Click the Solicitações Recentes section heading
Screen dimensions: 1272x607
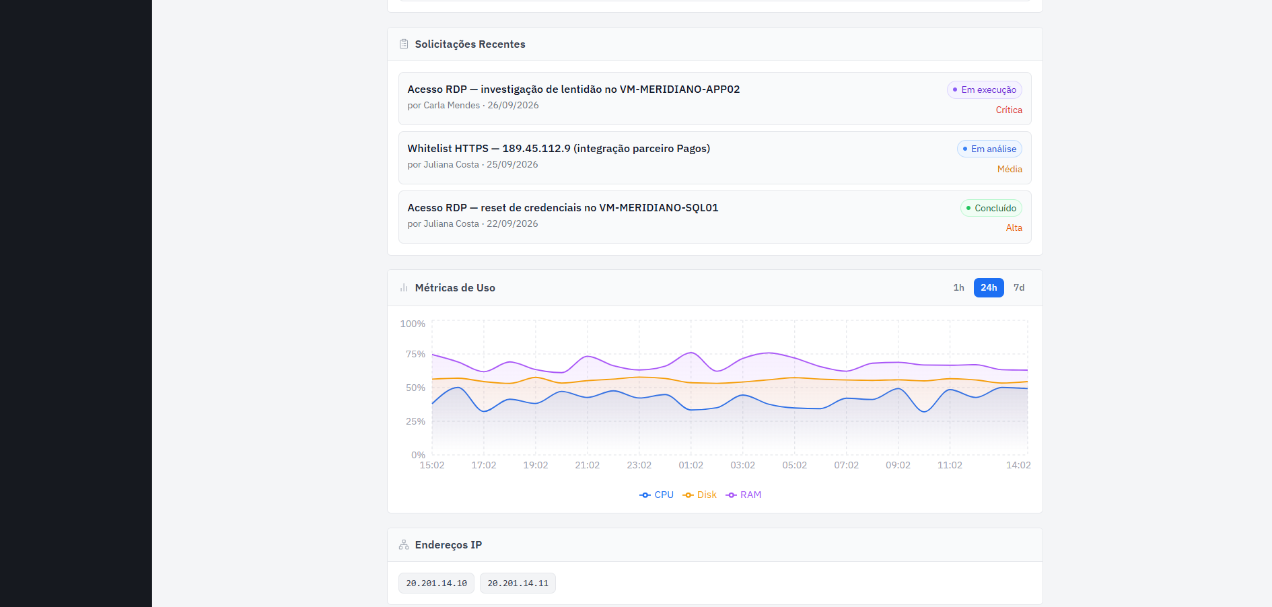470,44
